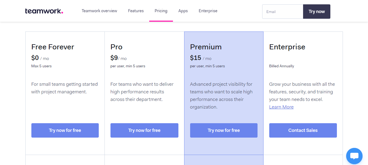The image size is (368, 165).
Task: Open the Teamwork overview page
Action: pyautogui.click(x=99, y=11)
